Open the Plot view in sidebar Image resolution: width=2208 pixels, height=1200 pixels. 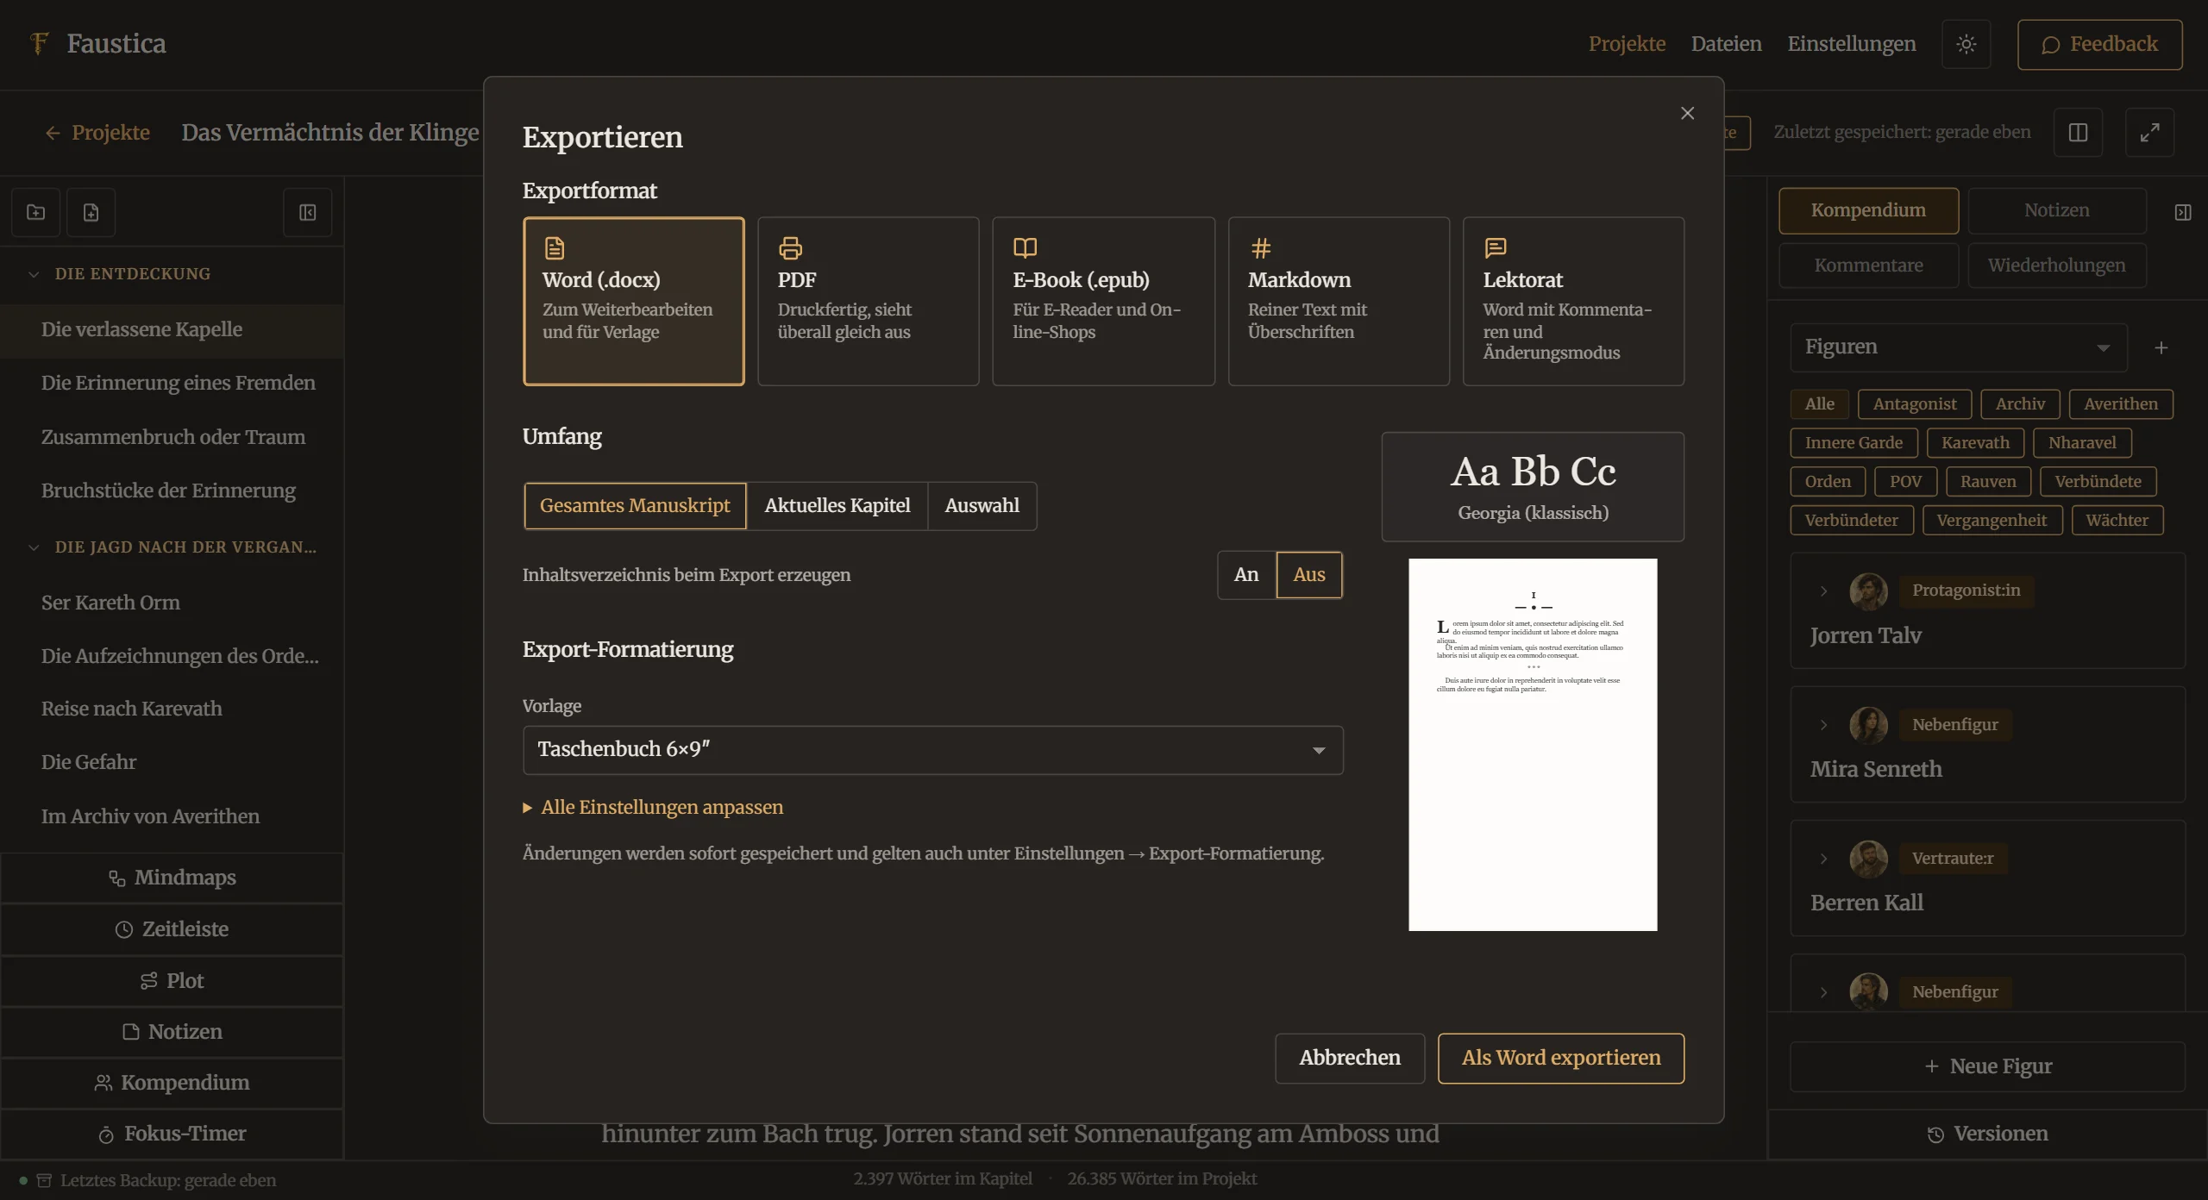pyautogui.click(x=172, y=981)
